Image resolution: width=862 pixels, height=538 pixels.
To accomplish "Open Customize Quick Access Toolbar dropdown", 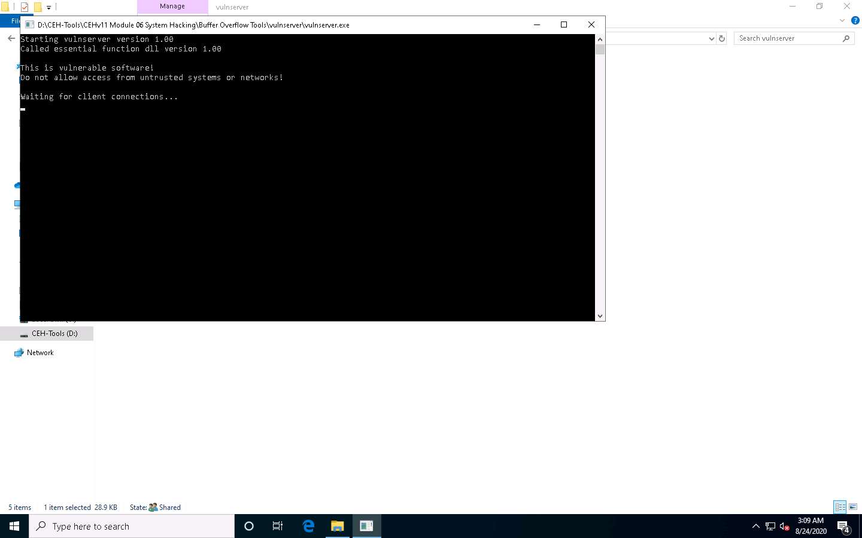I will click(x=48, y=8).
